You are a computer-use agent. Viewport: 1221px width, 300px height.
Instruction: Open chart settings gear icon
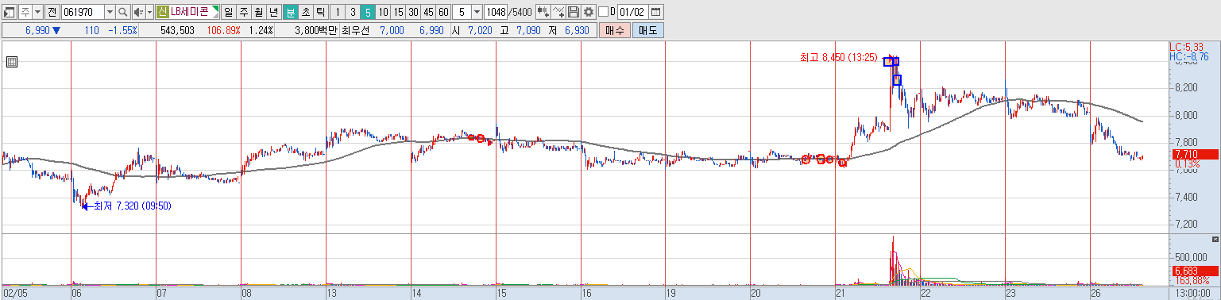[x=589, y=12]
